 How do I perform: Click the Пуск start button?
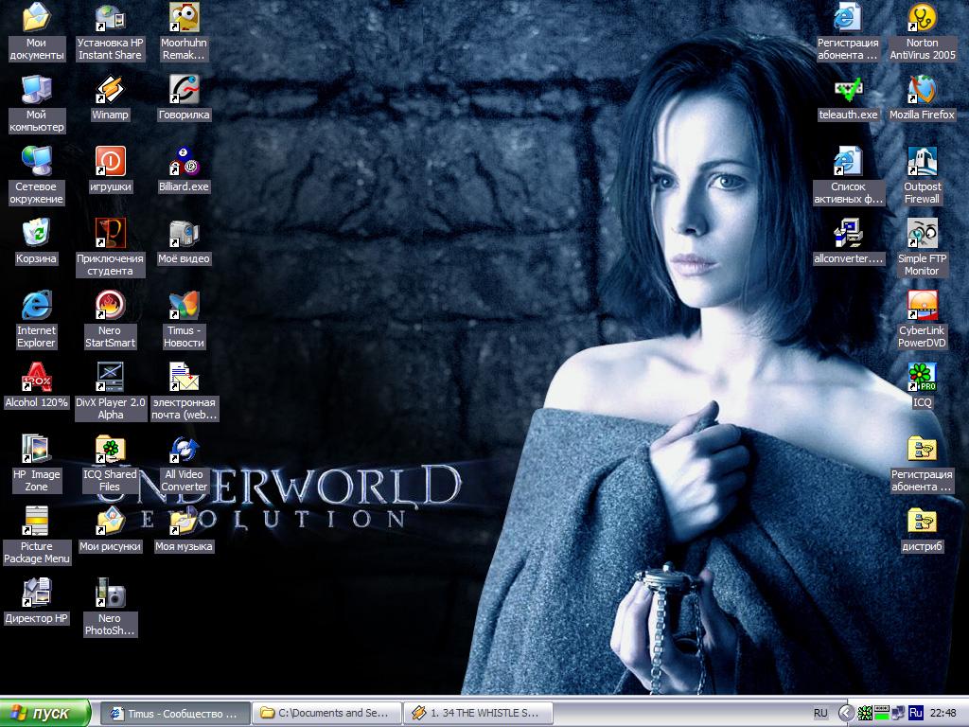click(45, 713)
